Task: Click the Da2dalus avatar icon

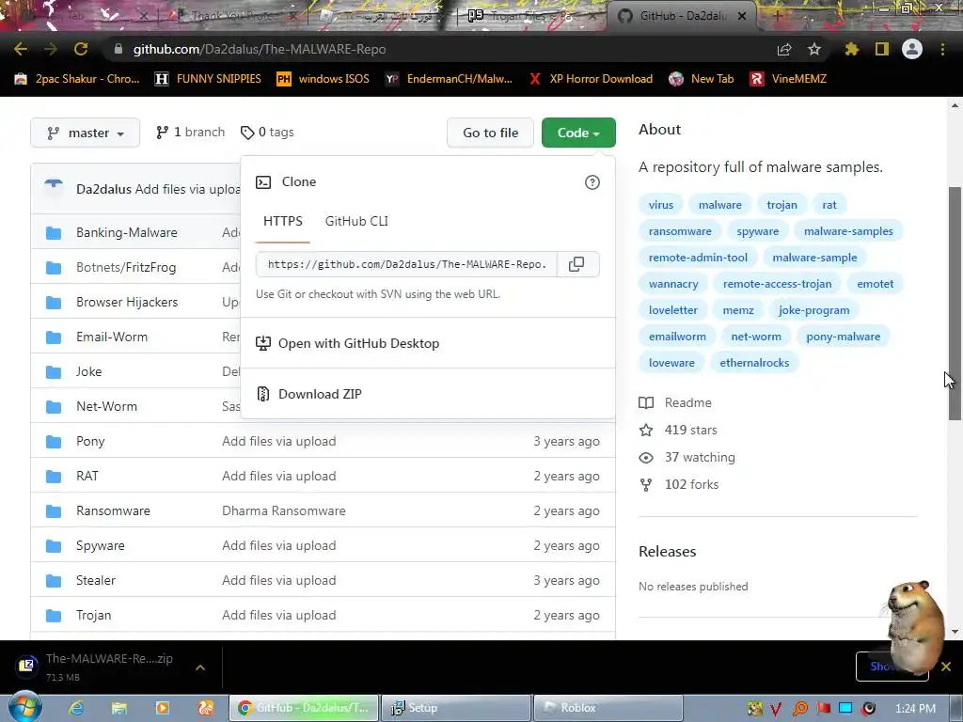Action: [54, 186]
